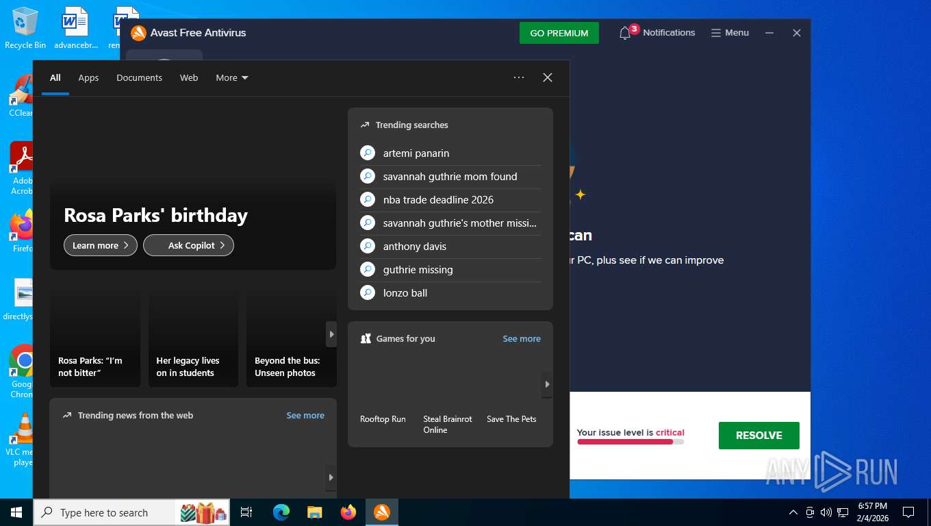The width and height of the screenshot is (931, 526).
Task: Advance the Games for you carousel arrow
Action: click(547, 384)
